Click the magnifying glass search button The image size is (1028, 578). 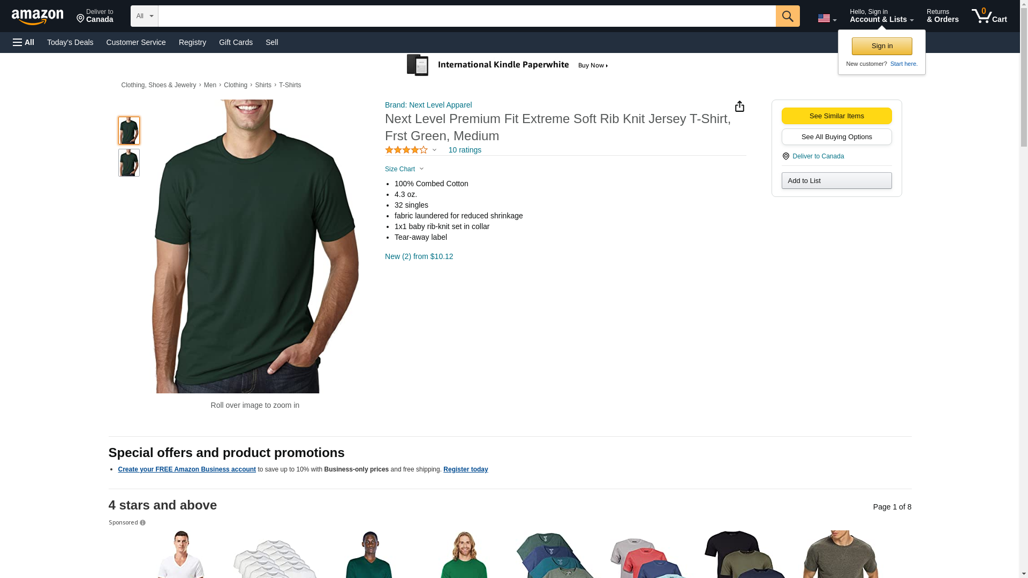tap(788, 16)
